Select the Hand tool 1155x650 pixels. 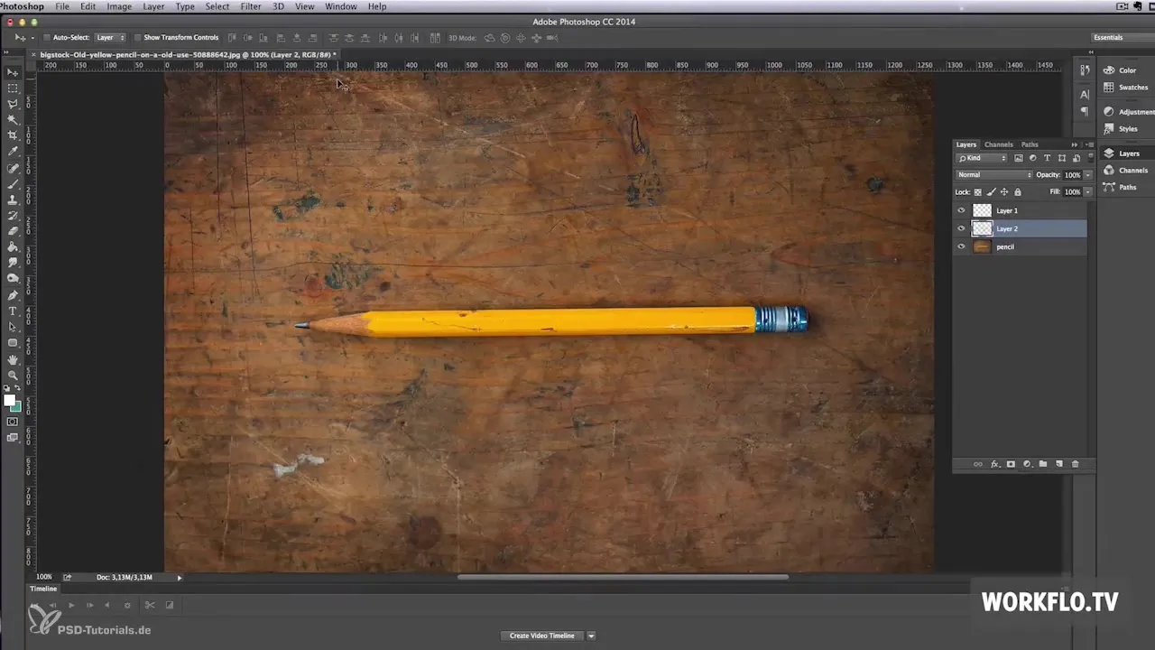click(13, 359)
